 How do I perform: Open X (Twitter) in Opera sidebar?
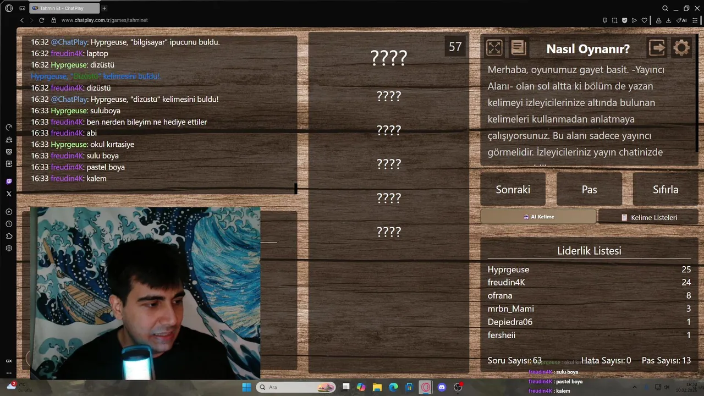[9, 194]
